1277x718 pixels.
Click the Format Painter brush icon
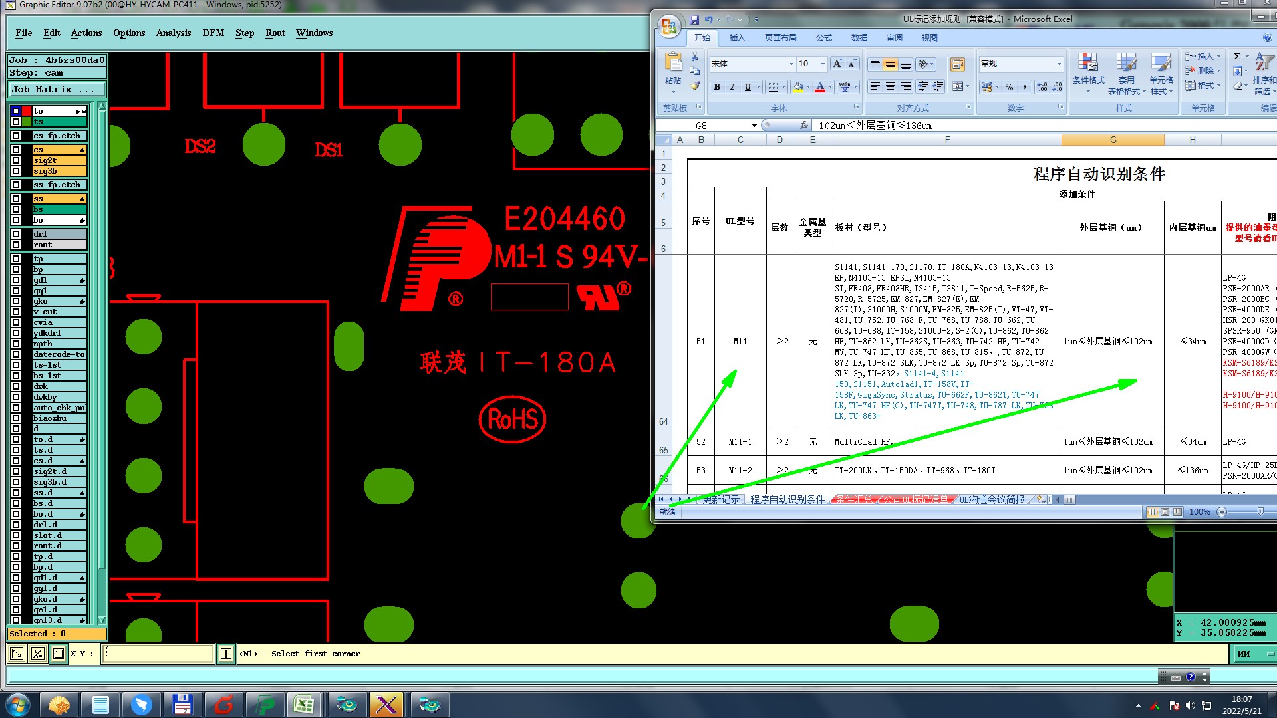click(695, 86)
